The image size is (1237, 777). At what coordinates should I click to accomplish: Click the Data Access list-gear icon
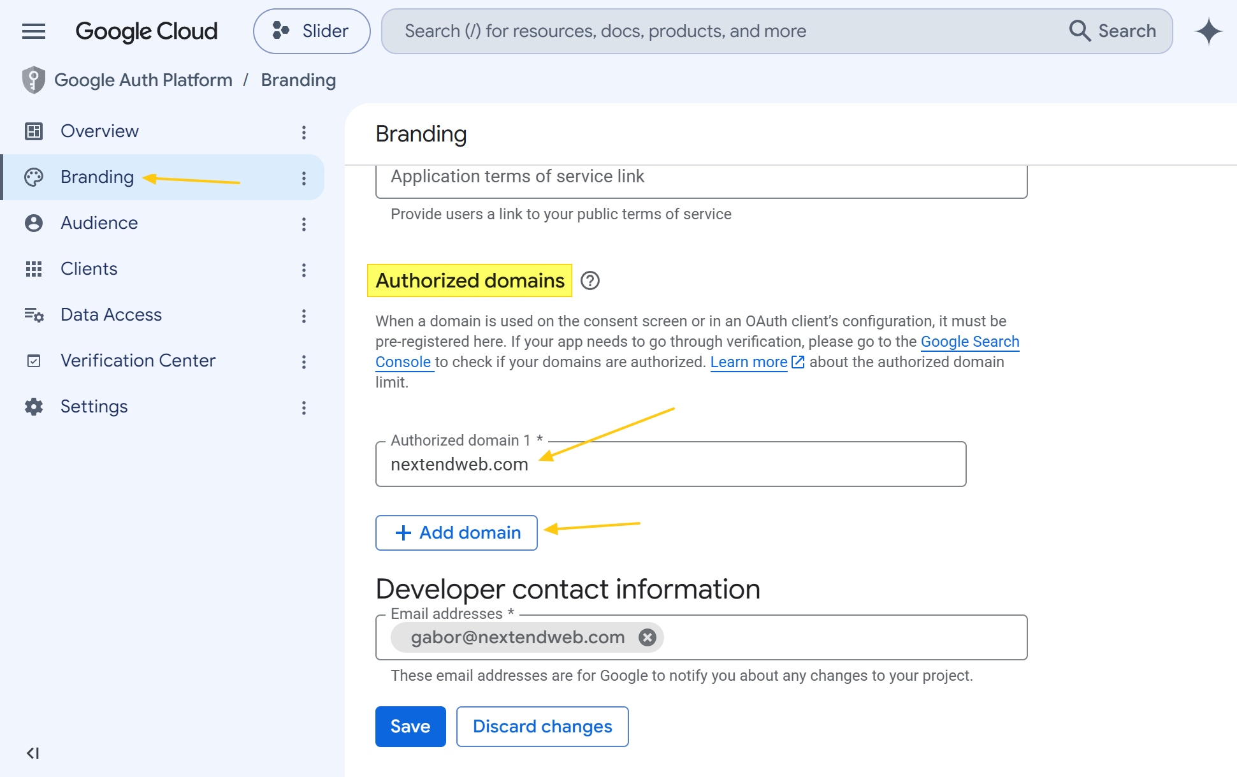34,315
